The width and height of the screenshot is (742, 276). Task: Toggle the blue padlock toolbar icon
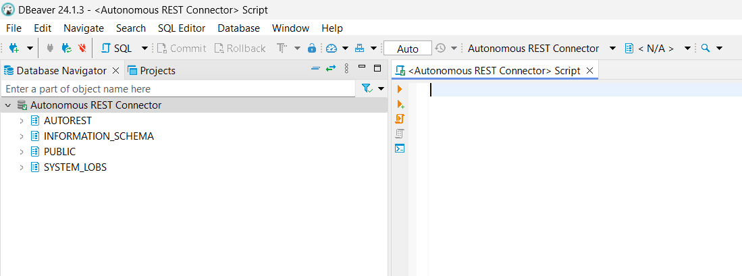311,49
